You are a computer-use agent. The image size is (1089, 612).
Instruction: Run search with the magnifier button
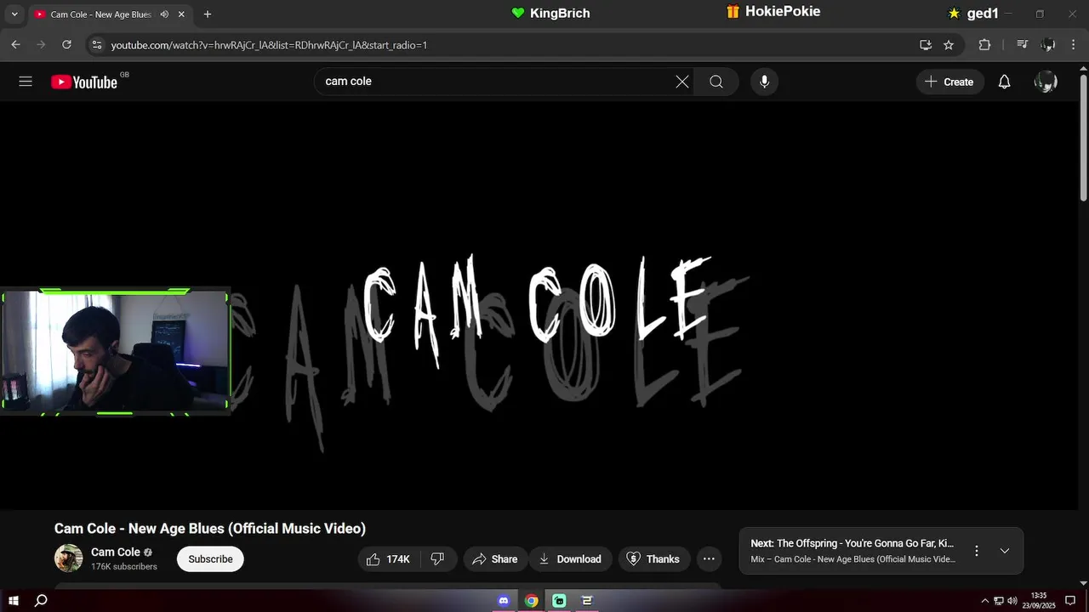pos(716,82)
